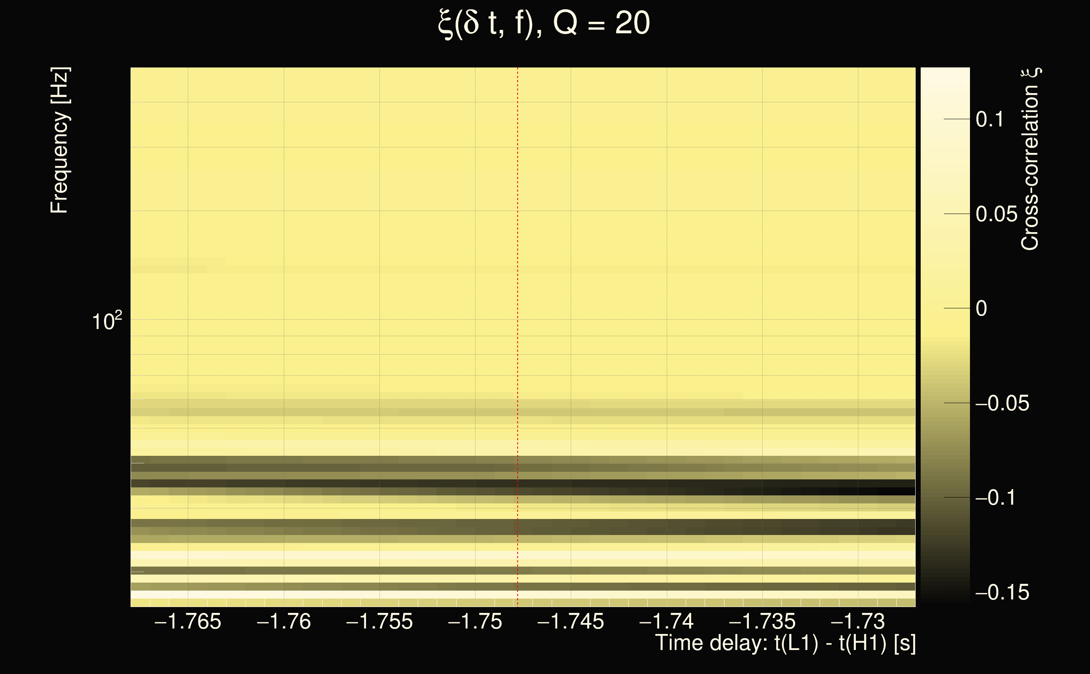Click the -1.765 time delay tick label
Viewport: 1090px width, 674px height.
(187, 621)
